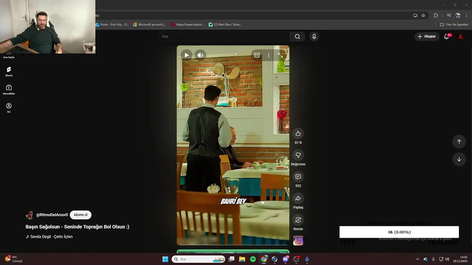
Task: Open the Oluştur create menu
Action: (x=427, y=36)
